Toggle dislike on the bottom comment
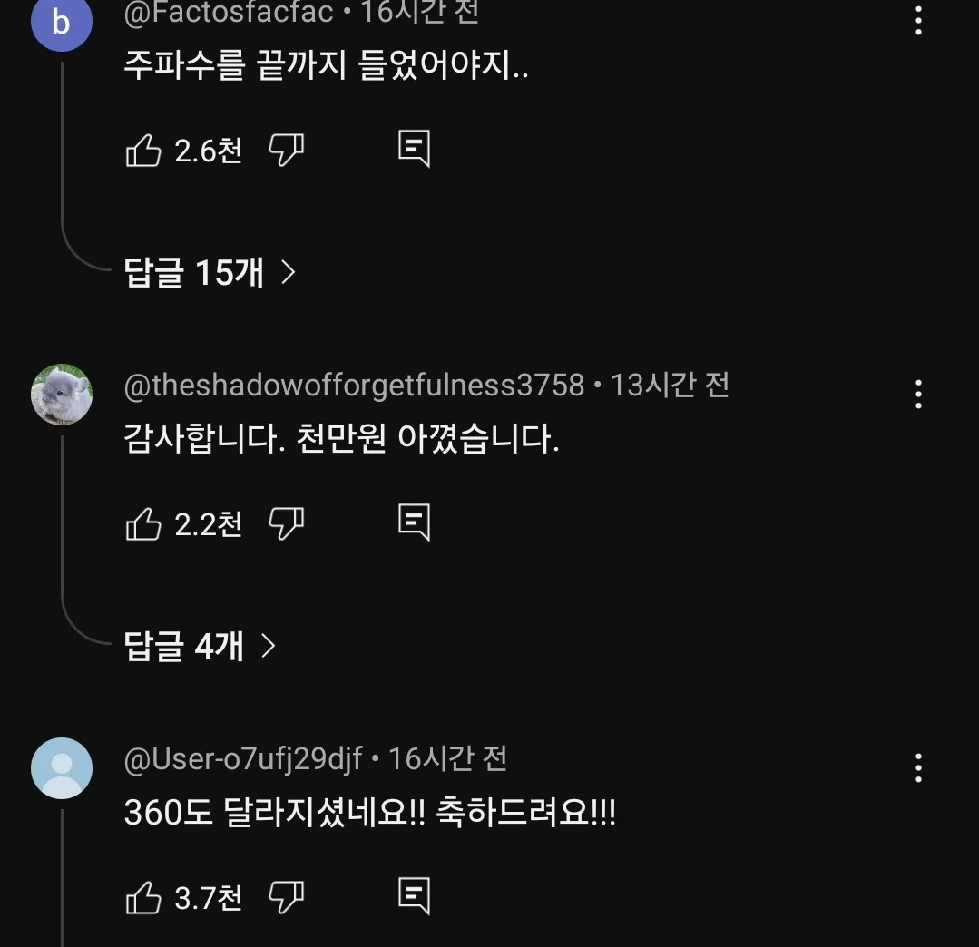 287,898
